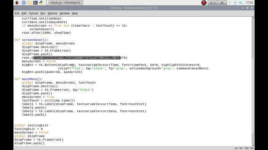Click the 17:03 system clock
Viewport: 268px width, 150px height.
(249, 3)
